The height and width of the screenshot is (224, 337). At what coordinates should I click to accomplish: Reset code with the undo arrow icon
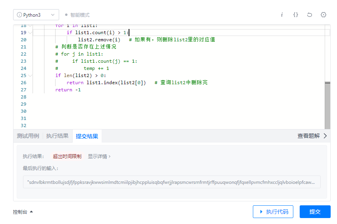[310, 15]
